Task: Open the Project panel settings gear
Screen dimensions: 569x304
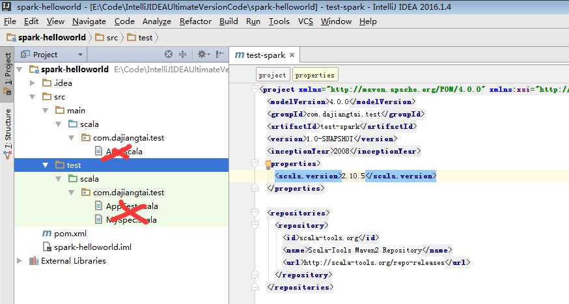Action: (202, 55)
